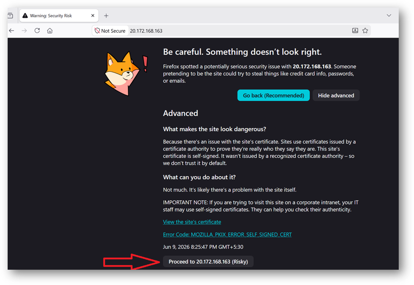Click the Not Secure shield indicator
The width and height of the screenshot is (414, 285).
(x=110, y=31)
